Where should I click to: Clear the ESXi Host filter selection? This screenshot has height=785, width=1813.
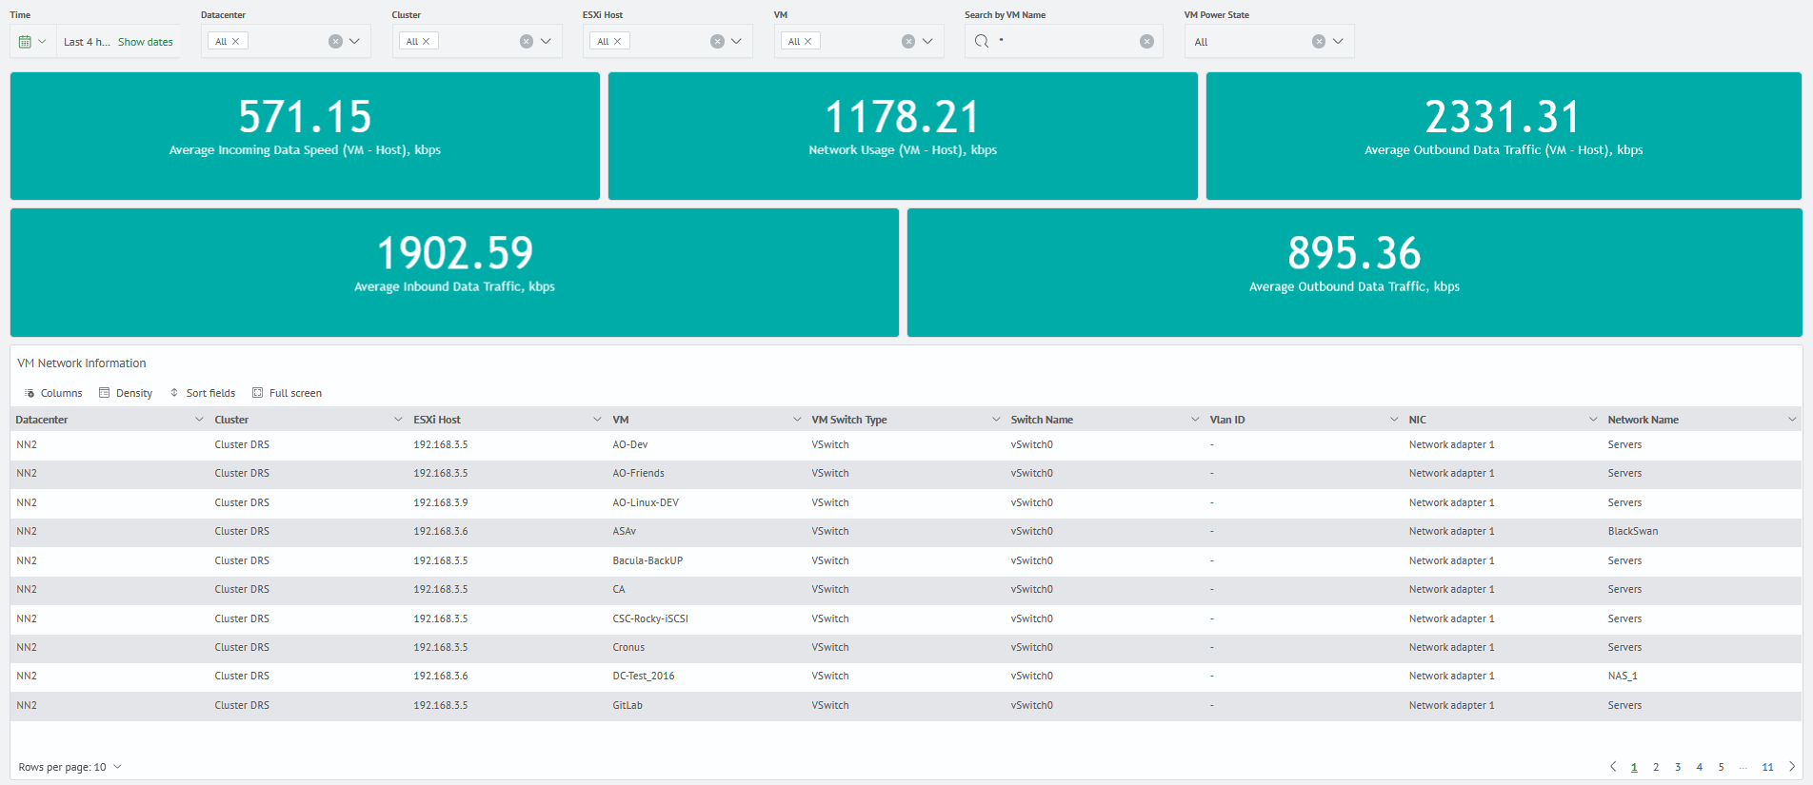[x=717, y=41]
